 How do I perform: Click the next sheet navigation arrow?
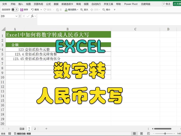pos(9,129)
